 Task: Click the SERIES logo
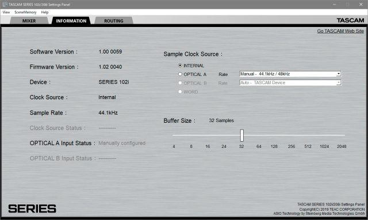pyautogui.click(x=32, y=208)
